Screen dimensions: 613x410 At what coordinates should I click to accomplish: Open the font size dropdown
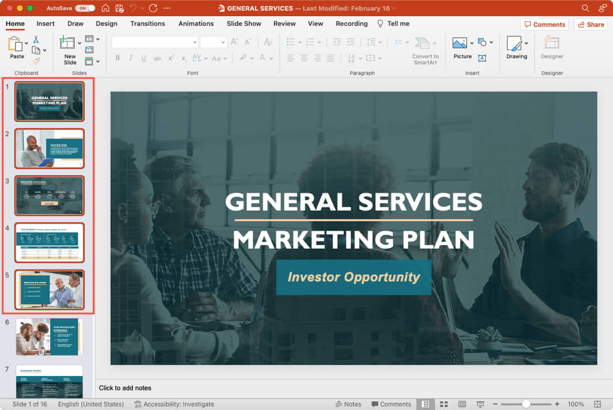click(x=222, y=42)
